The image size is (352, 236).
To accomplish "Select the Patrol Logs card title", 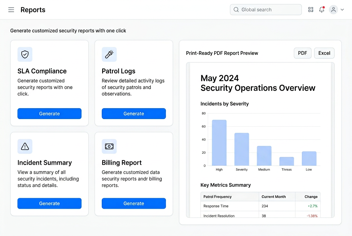I will pyautogui.click(x=119, y=71).
